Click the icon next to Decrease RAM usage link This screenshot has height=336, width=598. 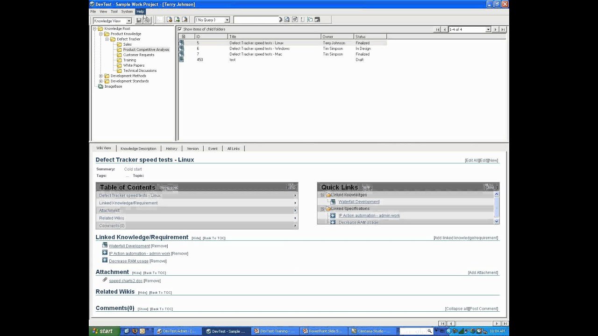click(x=105, y=260)
